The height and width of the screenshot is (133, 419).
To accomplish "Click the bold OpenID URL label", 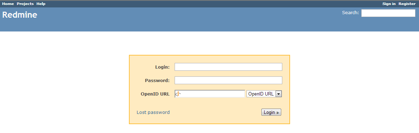I will (x=155, y=94).
